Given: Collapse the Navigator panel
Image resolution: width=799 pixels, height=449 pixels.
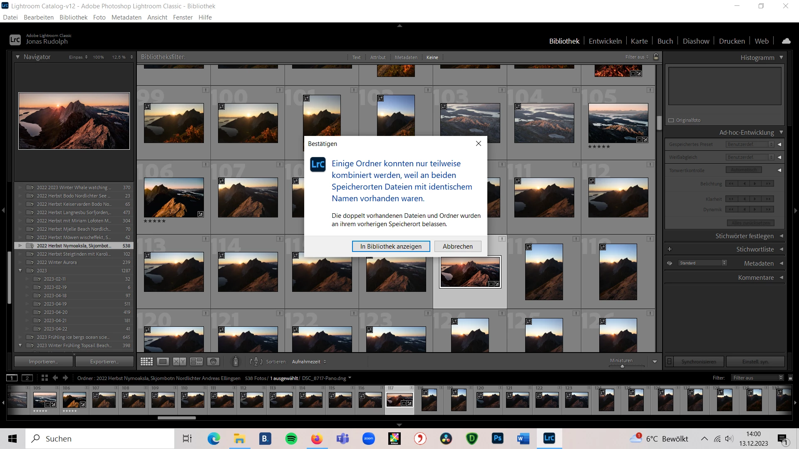Looking at the screenshot, I should [18, 57].
